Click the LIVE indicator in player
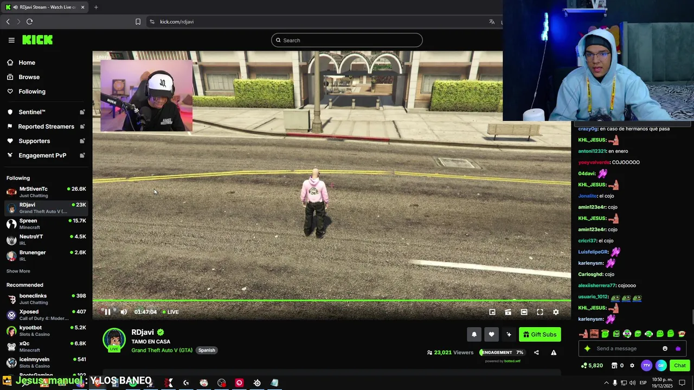The width and height of the screenshot is (694, 390). coord(171,312)
